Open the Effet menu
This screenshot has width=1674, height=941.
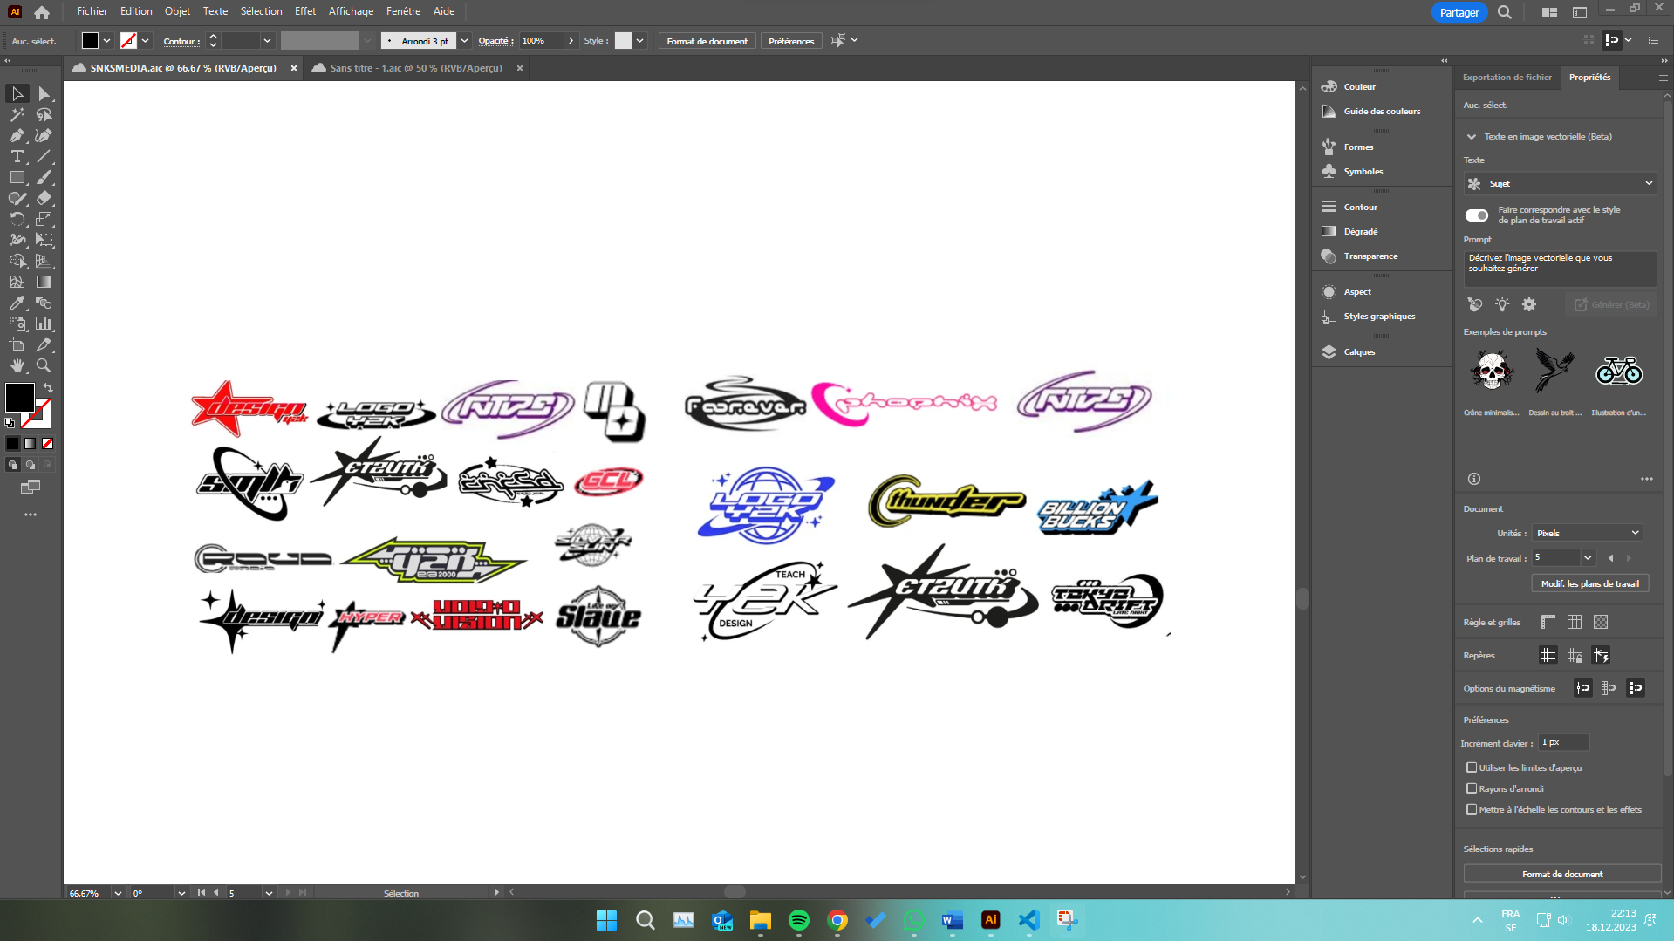click(x=305, y=11)
